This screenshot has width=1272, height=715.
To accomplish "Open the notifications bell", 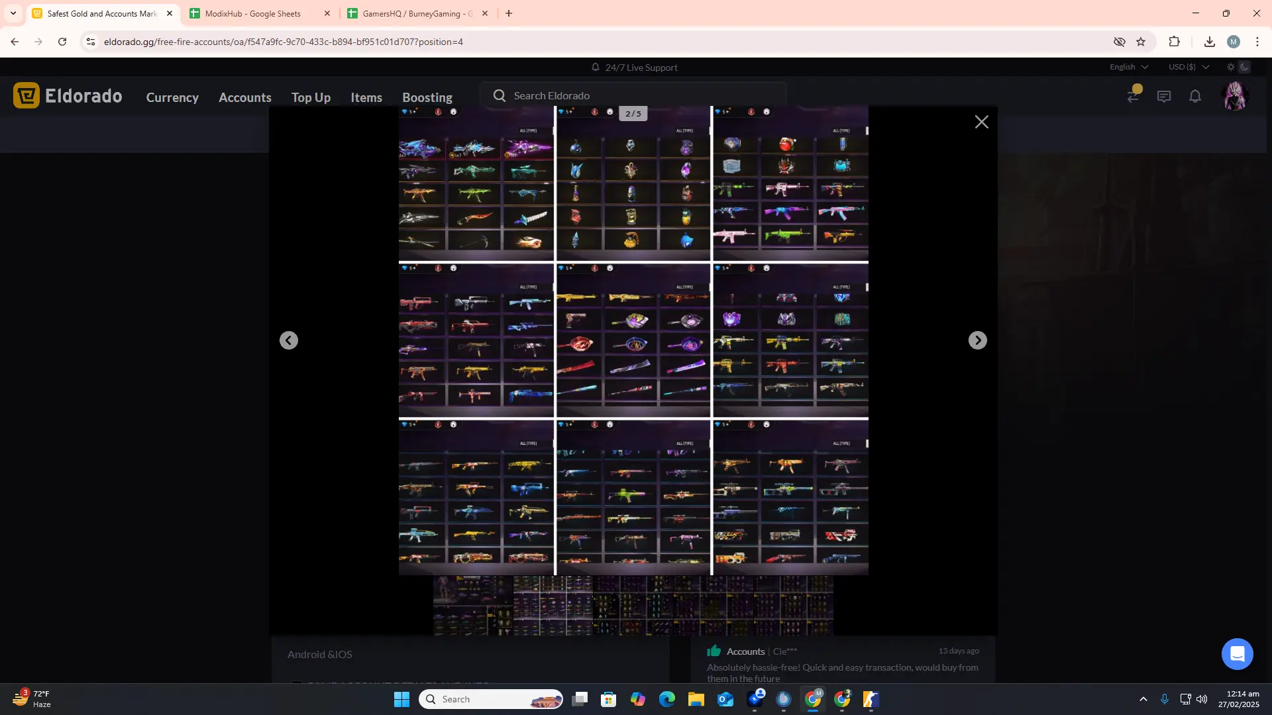I will (1195, 97).
